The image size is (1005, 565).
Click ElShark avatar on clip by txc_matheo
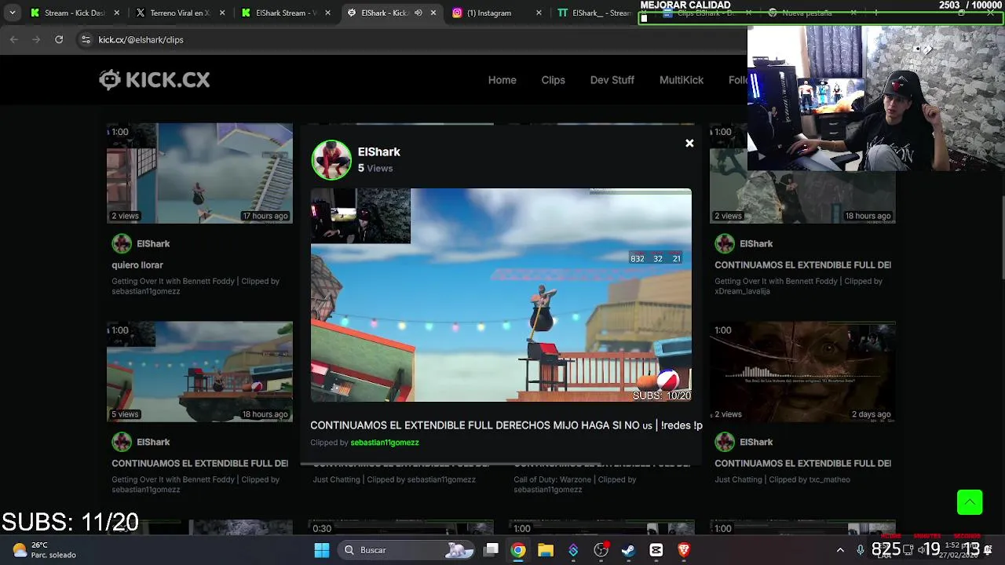pos(725,442)
